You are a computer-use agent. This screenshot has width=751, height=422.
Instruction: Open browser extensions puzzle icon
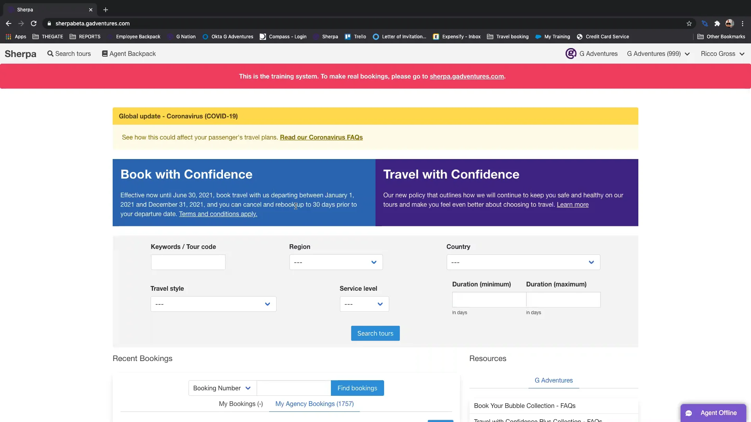[717, 23]
